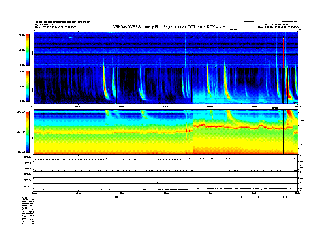Image resolution: width=321 pixels, height=248 pixels.
Task: Click the 04:00 tick label below RAD1 spectrogram
Action: pos(78,107)
